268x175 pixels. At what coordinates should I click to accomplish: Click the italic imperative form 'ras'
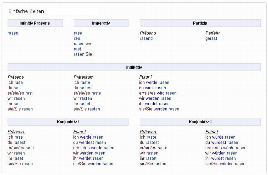coord(77,39)
